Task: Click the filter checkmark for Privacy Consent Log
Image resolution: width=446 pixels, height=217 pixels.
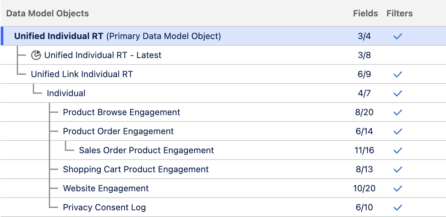Action: pyautogui.click(x=398, y=207)
